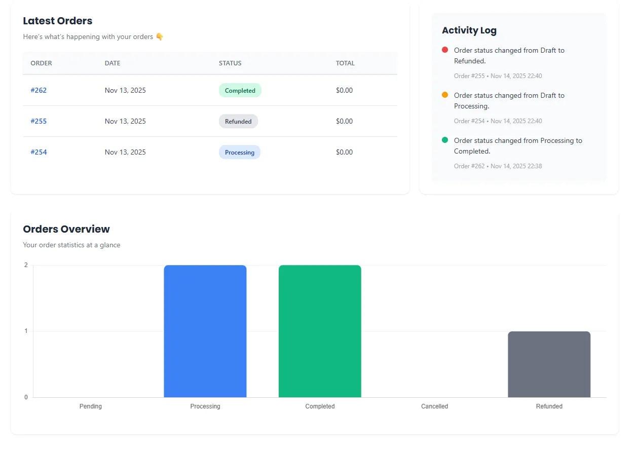Sort the table by the TOTAL column
Viewport: 638px width, 449px height.
(345, 63)
